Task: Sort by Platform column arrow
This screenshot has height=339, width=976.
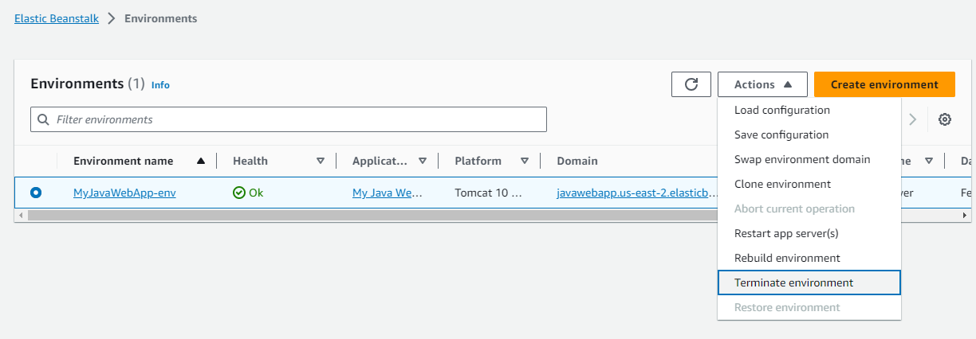Action: click(x=525, y=161)
